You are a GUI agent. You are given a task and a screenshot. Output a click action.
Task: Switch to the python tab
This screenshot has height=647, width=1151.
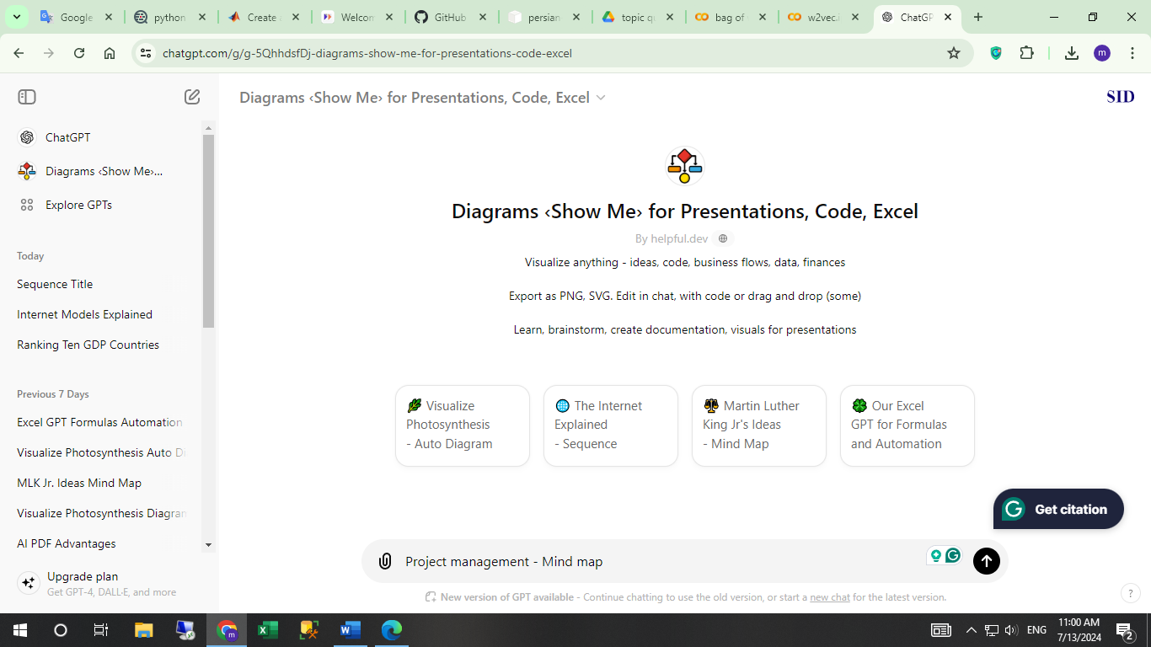170,17
